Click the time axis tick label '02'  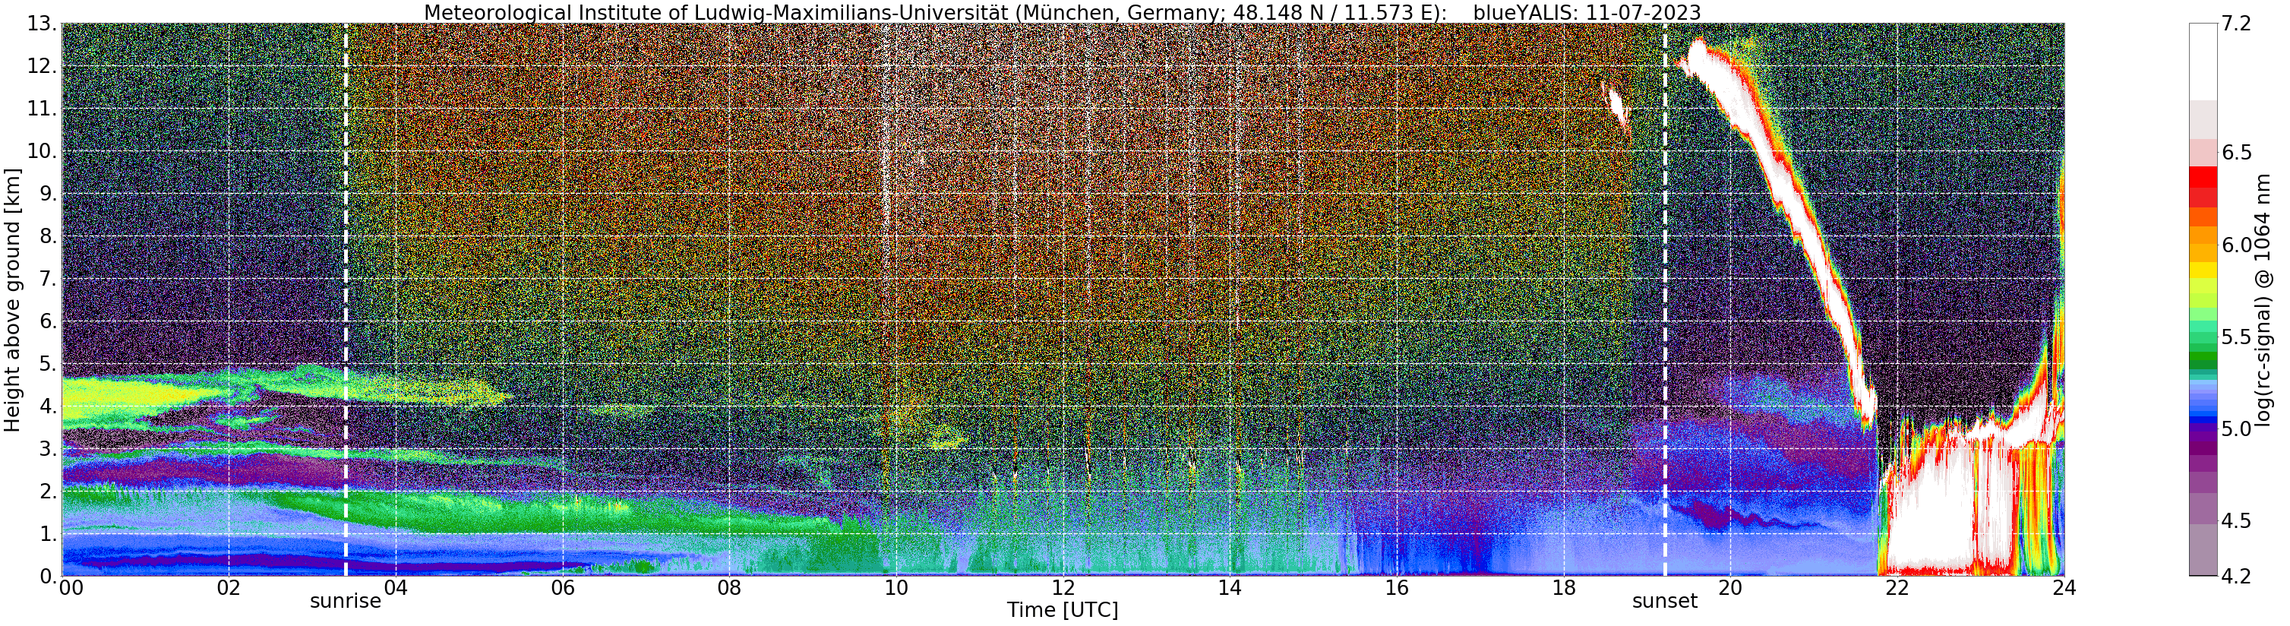[x=229, y=588]
